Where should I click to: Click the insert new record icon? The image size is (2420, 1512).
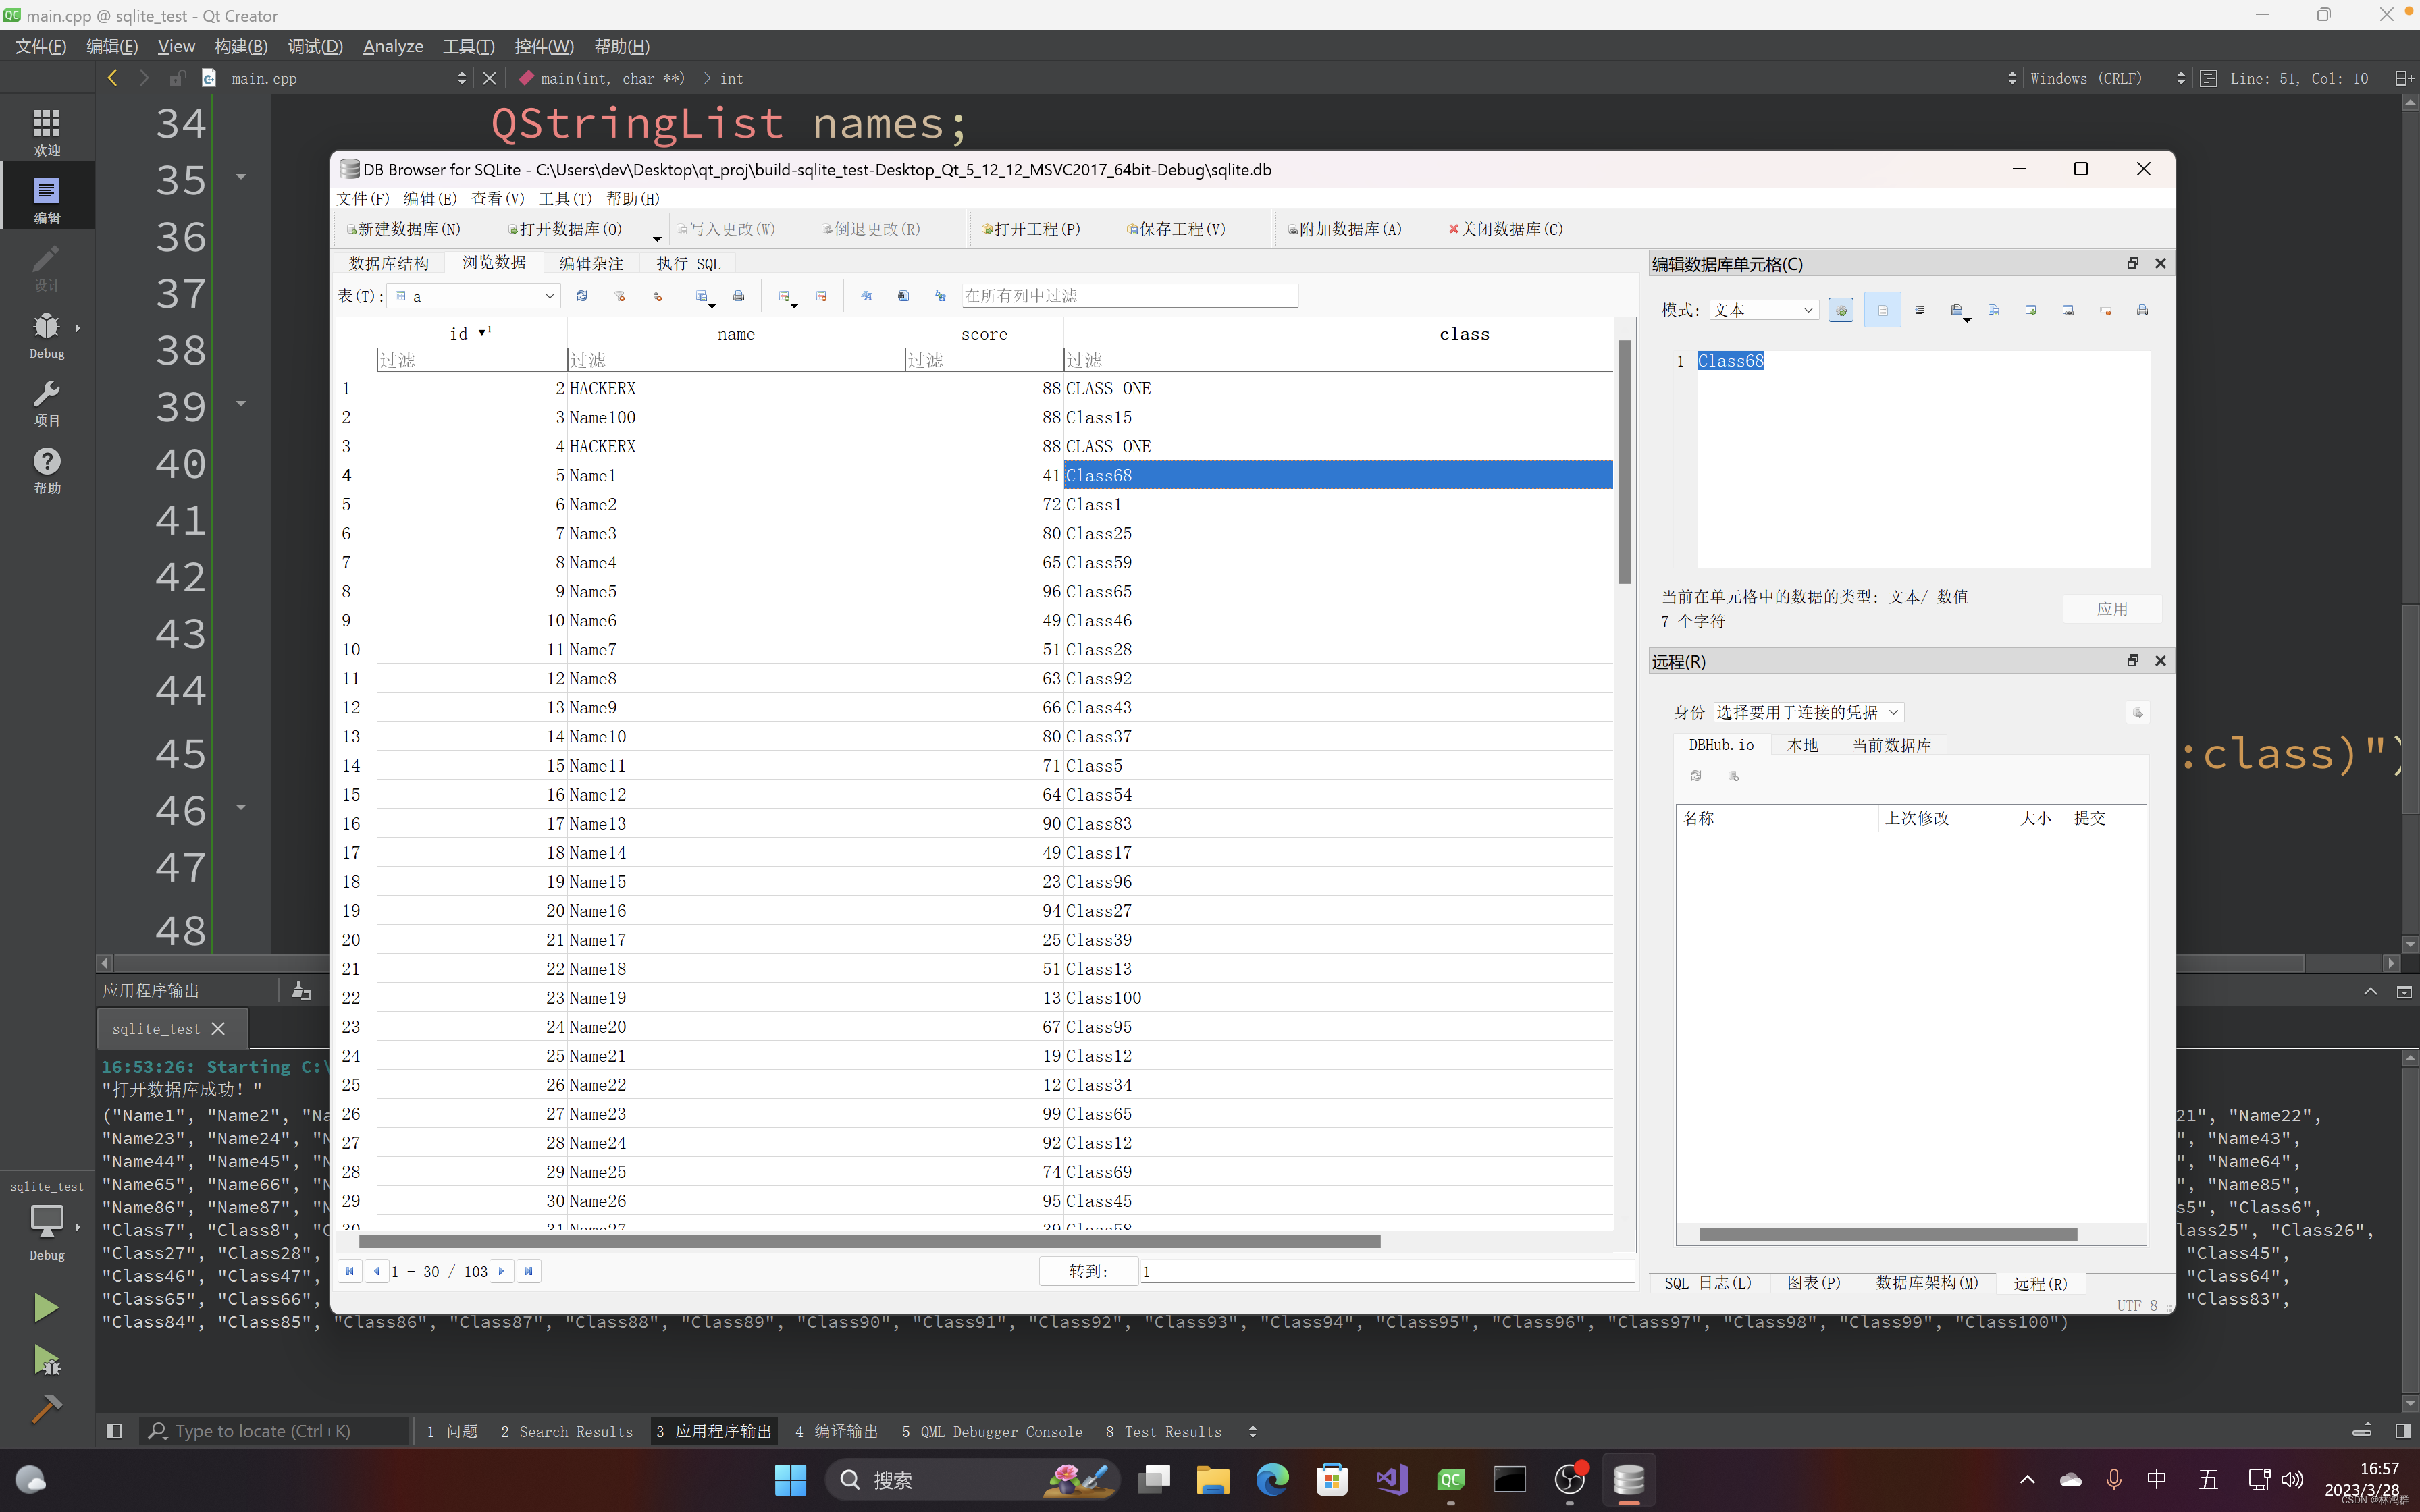pyautogui.click(x=785, y=296)
